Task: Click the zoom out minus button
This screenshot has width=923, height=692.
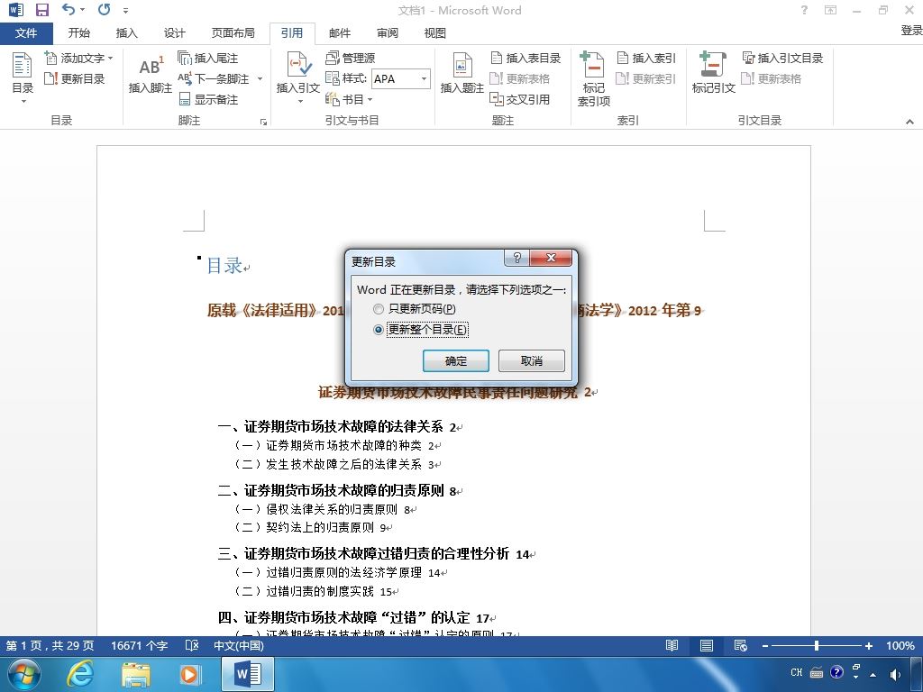Action: tap(764, 645)
